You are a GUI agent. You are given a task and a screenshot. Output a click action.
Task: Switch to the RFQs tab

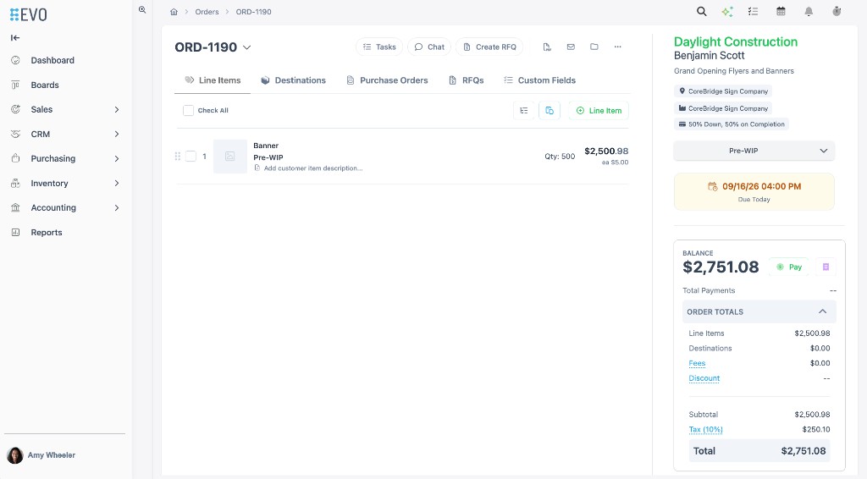tap(467, 80)
